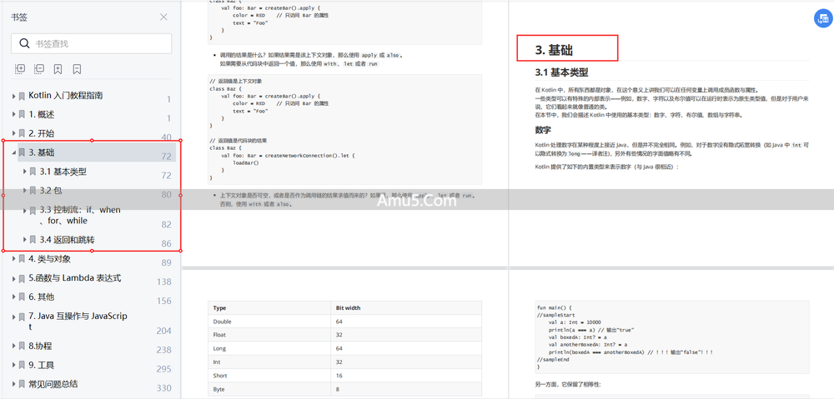Expand the 3.2 包 sub-bookmark

[x=25, y=191]
